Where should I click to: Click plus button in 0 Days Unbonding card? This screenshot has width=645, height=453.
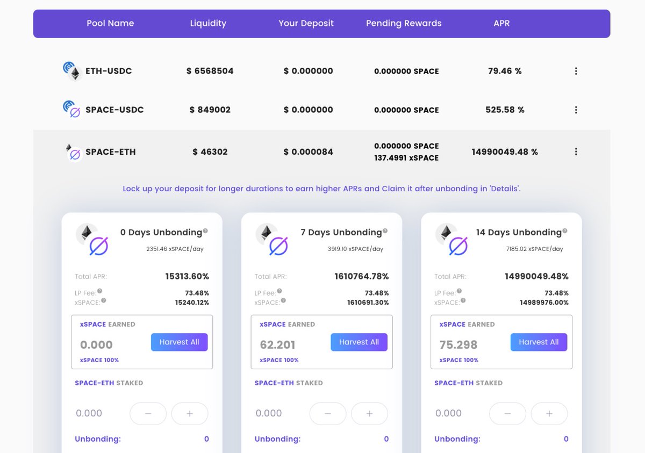click(190, 414)
